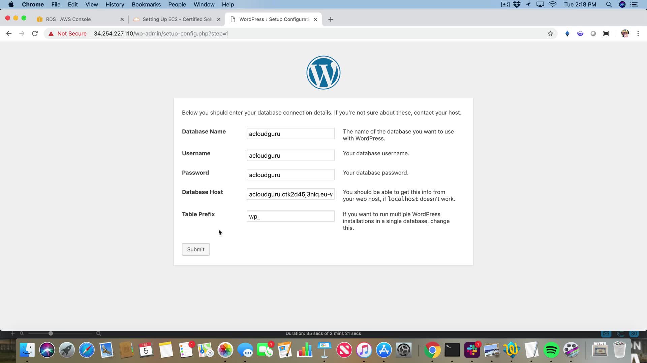Open Spotify from the dock
Image resolution: width=647 pixels, height=363 pixels.
pyautogui.click(x=551, y=350)
